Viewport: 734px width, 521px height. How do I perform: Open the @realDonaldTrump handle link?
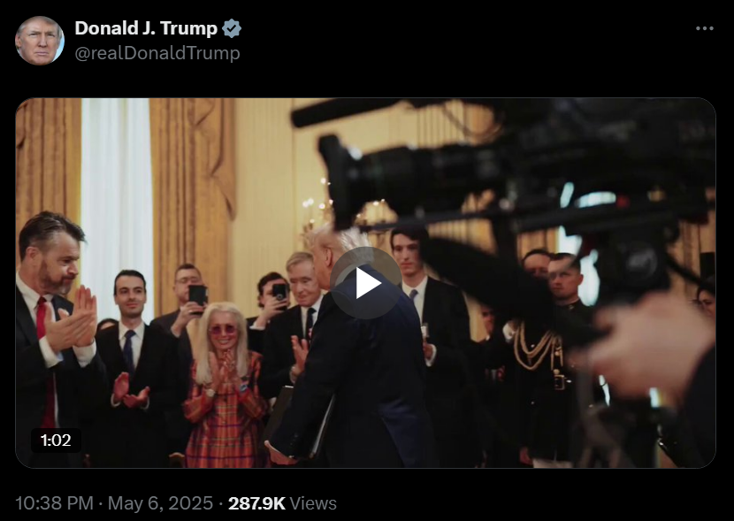[x=157, y=53]
